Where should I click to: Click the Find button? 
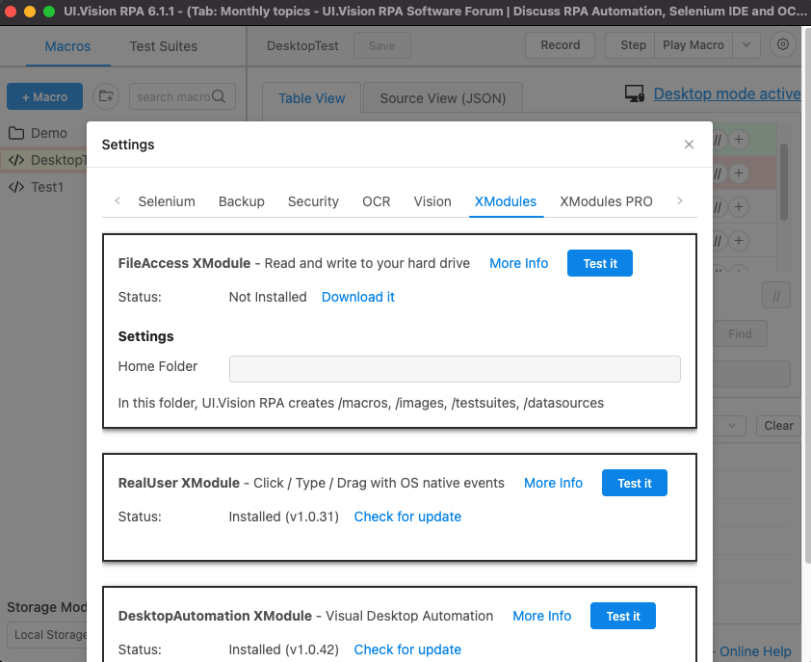[740, 333]
